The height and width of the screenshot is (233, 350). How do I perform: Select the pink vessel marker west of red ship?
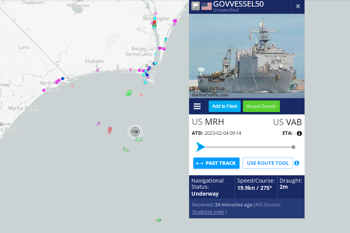(x=99, y=123)
